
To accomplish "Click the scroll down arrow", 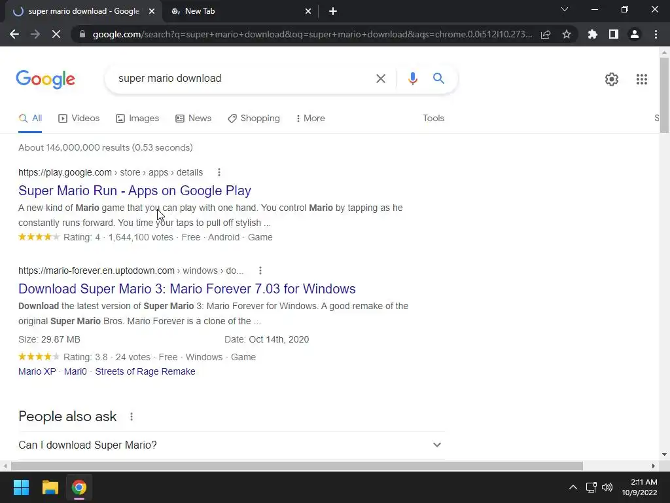I will click(664, 455).
